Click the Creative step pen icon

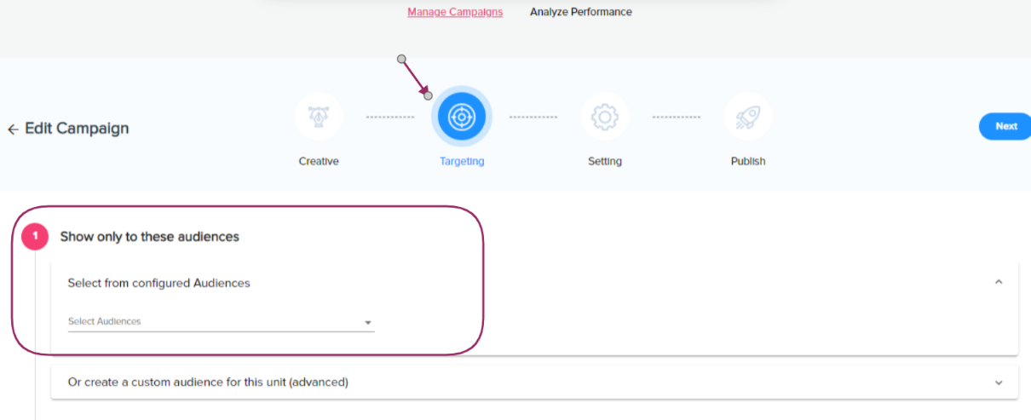319,117
